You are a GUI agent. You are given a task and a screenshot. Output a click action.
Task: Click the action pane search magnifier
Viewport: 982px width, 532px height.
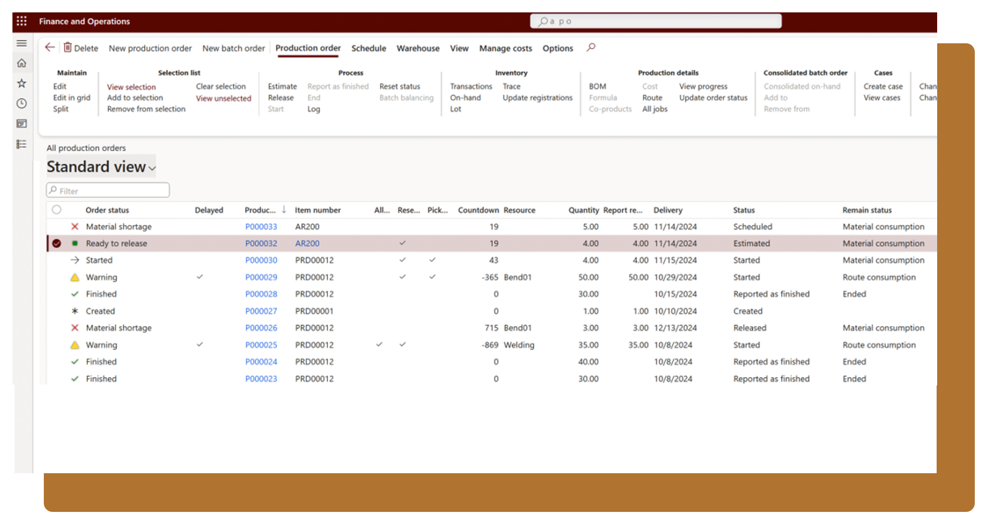point(591,47)
